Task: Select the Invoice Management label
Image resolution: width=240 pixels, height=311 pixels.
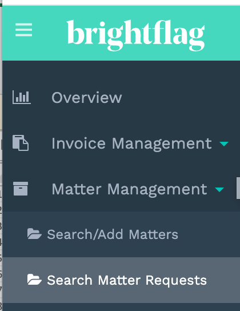Action: tap(131, 143)
